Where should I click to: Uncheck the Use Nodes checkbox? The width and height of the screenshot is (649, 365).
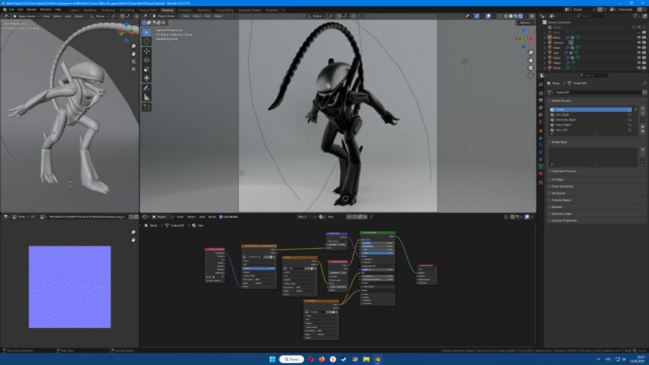tap(221, 217)
